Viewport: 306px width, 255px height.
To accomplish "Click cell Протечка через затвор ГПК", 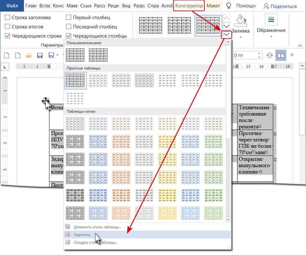I will [255, 143].
